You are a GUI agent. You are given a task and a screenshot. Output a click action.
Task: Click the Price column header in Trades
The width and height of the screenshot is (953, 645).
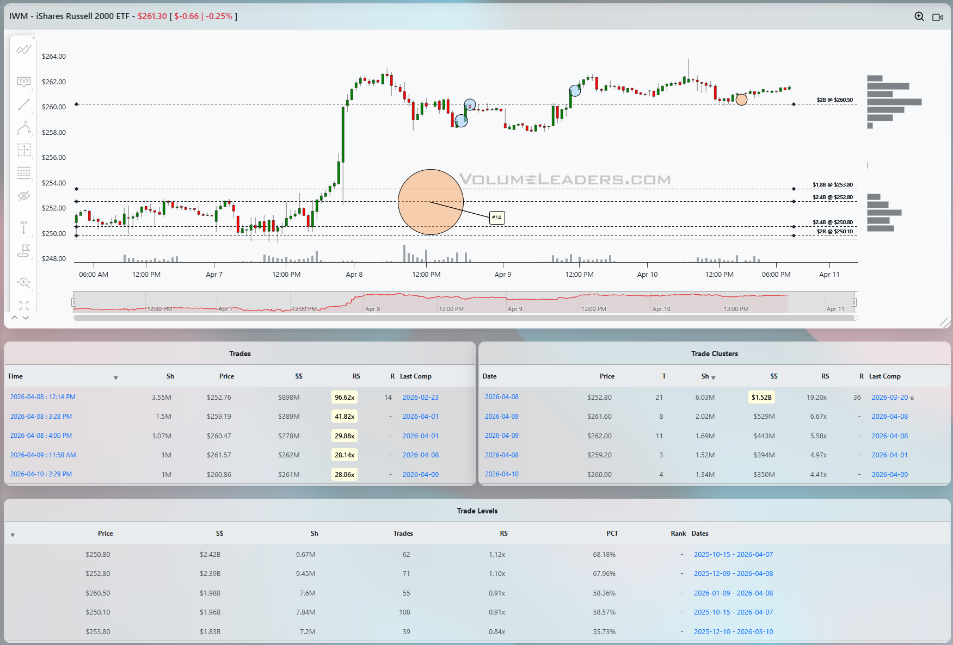pos(226,376)
